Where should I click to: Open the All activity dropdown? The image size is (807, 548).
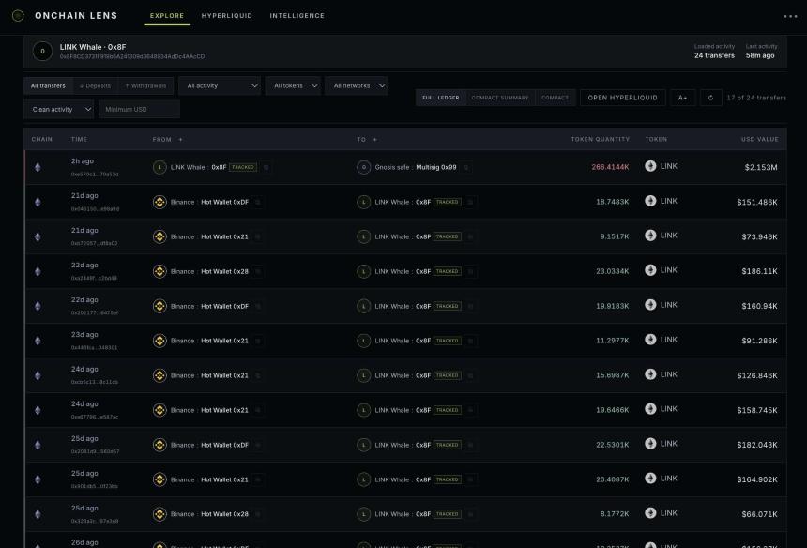(220, 86)
